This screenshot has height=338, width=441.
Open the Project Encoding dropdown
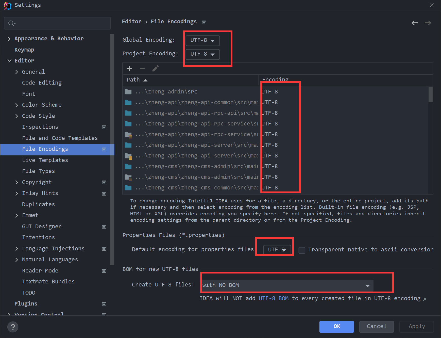pos(202,54)
